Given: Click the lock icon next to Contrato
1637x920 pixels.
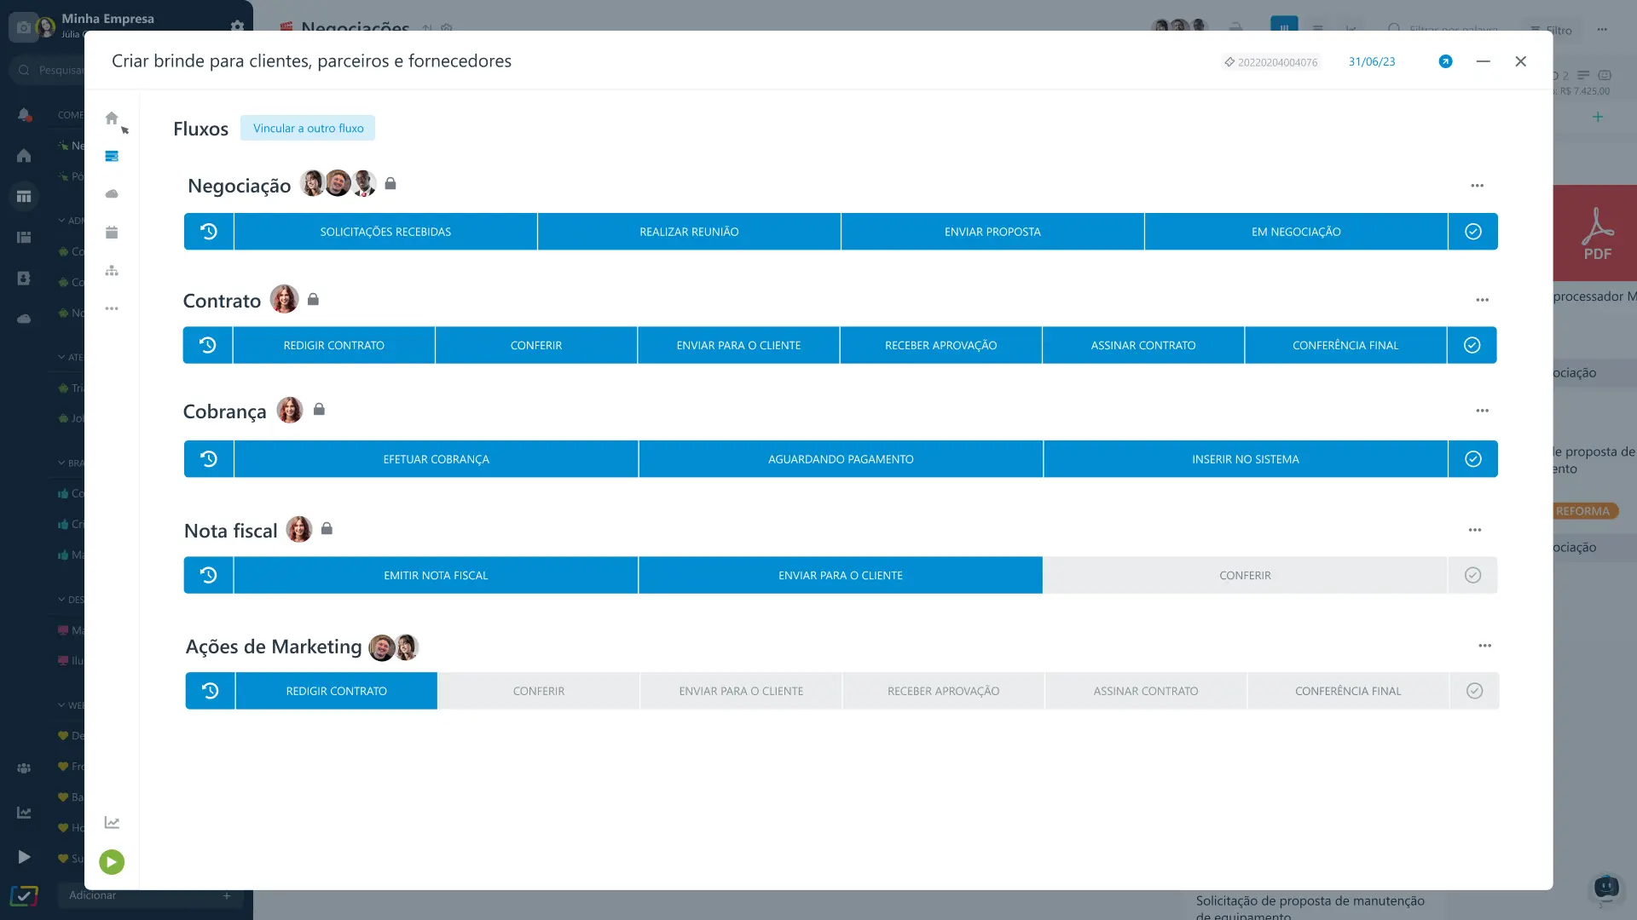Looking at the screenshot, I should point(313,300).
